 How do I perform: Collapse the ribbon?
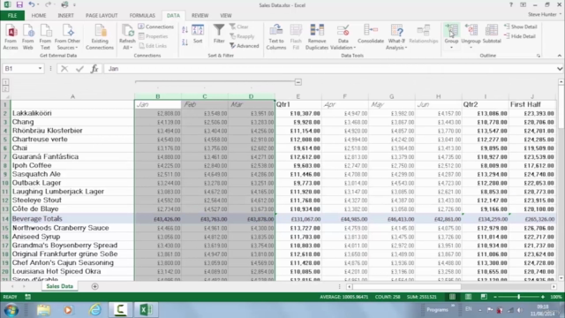point(559,56)
